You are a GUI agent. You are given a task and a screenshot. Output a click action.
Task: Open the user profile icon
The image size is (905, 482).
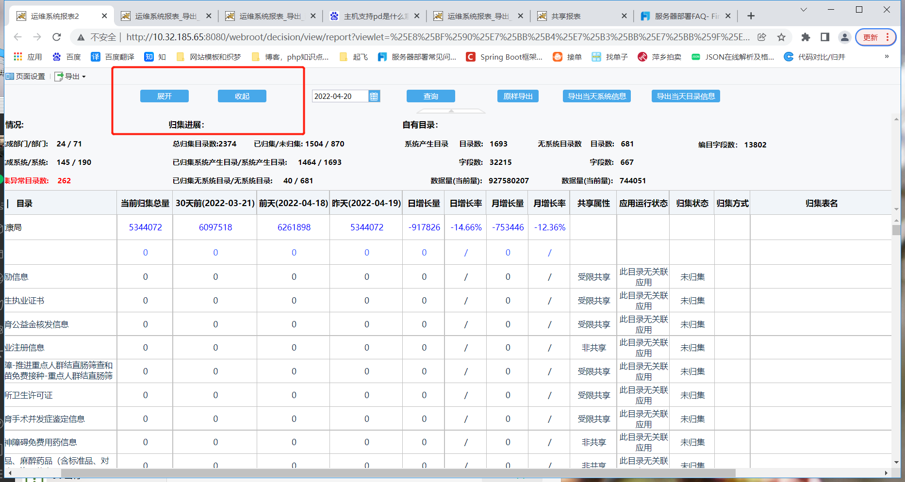pyautogui.click(x=844, y=37)
